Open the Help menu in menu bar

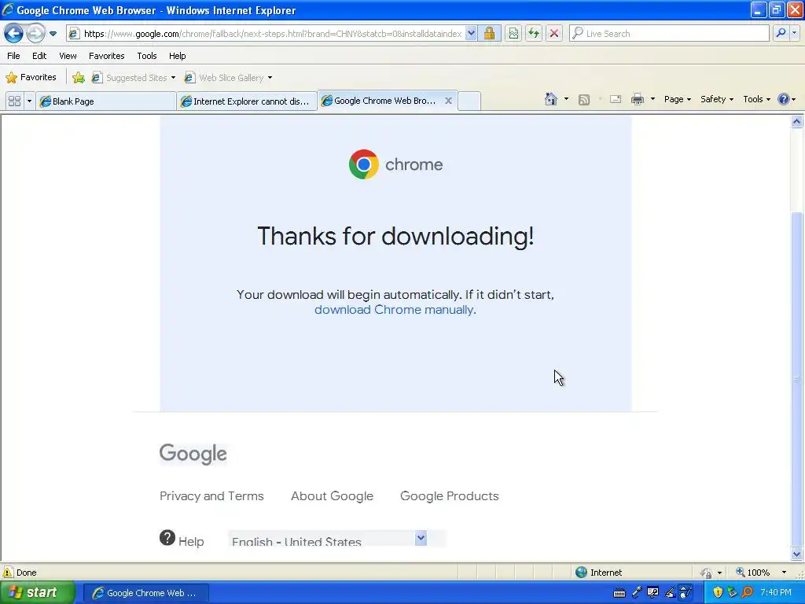coord(177,56)
